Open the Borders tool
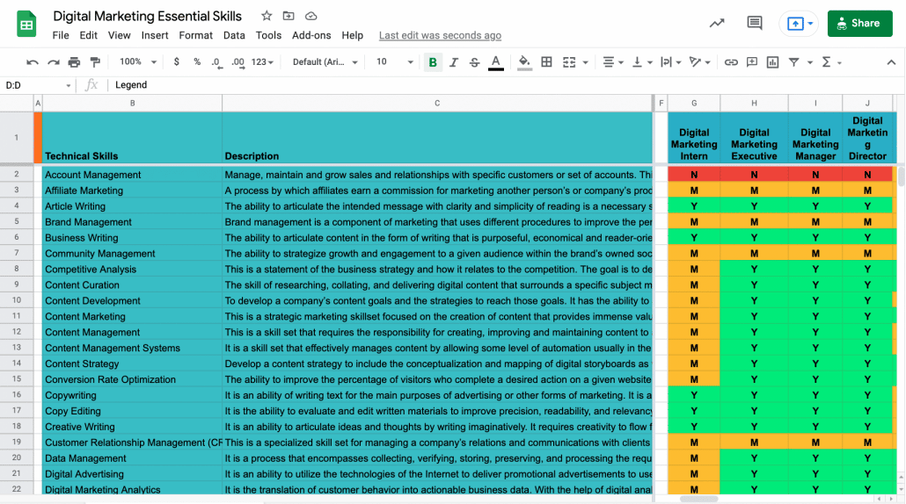 pyautogui.click(x=546, y=61)
